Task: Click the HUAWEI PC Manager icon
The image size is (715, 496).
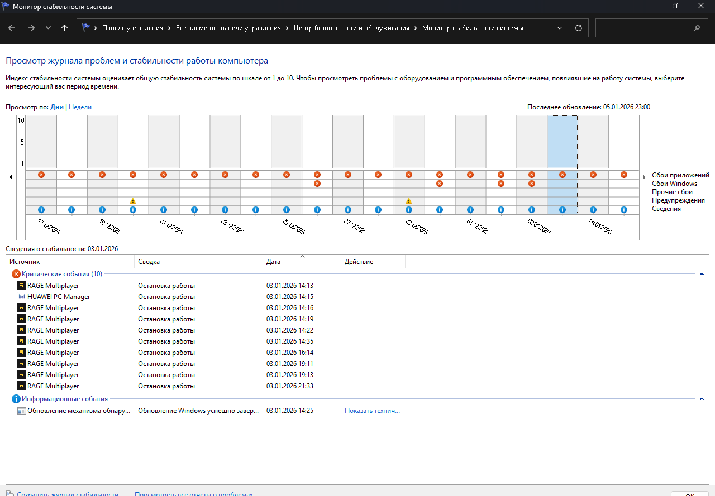Action: [x=22, y=297]
